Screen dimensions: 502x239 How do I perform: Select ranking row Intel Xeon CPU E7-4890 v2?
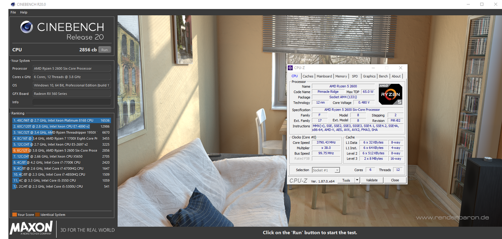[x=62, y=127]
